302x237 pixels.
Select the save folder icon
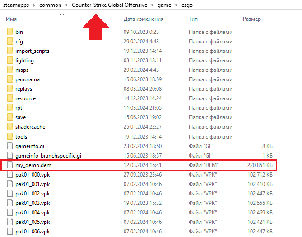tap(10, 117)
